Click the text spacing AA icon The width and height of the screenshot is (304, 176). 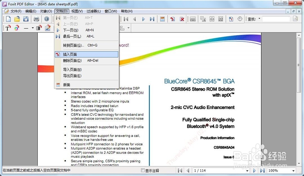coord(221,19)
